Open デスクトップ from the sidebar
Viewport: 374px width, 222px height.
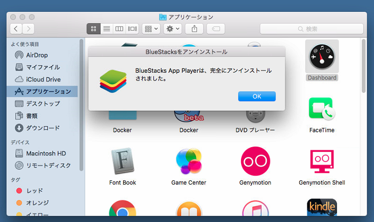(43, 104)
